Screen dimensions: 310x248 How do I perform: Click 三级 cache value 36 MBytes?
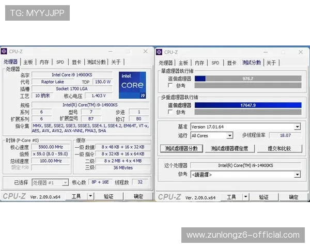[x=123, y=168]
